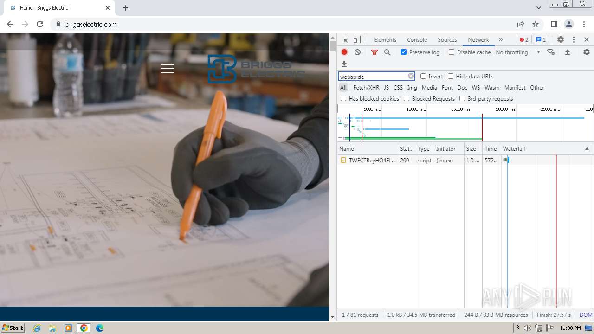Click the Windows Start button
Image resolution: width=594 pixels, height=334 pixels.
point(13,328)
